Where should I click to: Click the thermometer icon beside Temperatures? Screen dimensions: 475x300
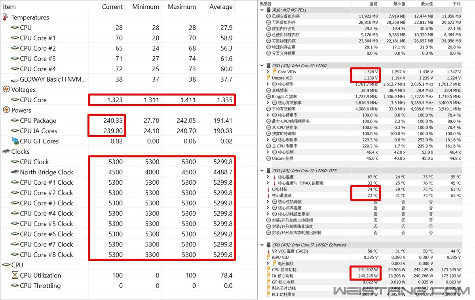coord(6,17)
